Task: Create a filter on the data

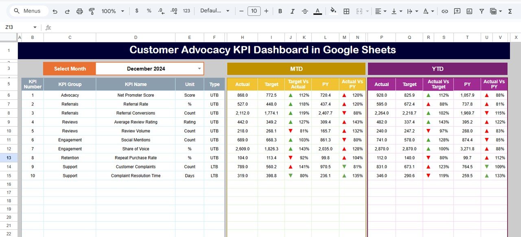Action: point(482,11)
